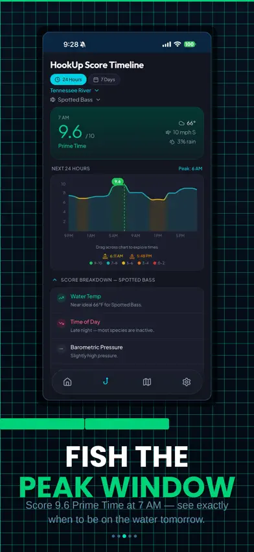The height and width of the screenshot is (552, 254).
Task: Open the map tab icon
Action: (147, 382)
